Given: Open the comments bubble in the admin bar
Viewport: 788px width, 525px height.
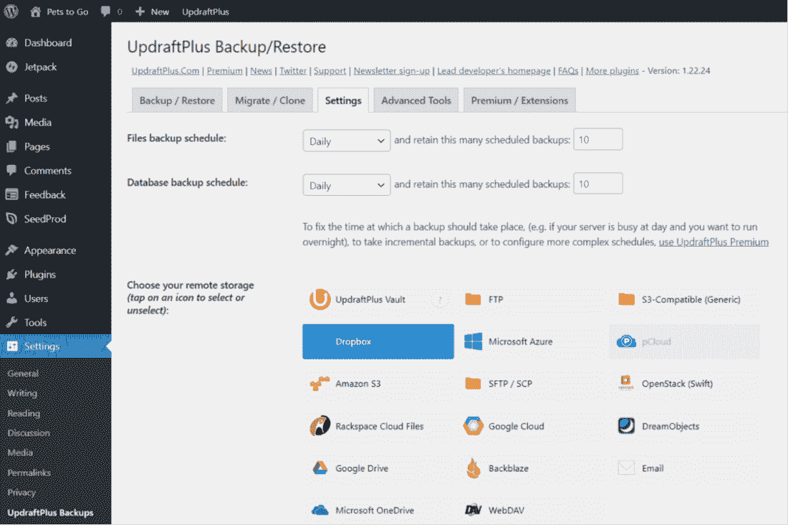Looking at the screenshot, I should (x=105, y=11).
